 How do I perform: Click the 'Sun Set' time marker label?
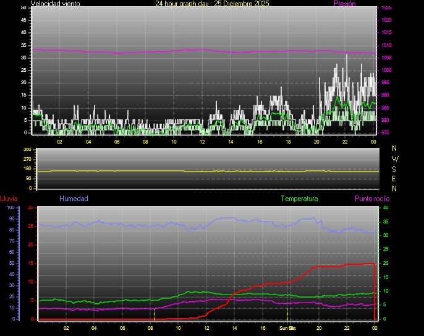[287, 328]
